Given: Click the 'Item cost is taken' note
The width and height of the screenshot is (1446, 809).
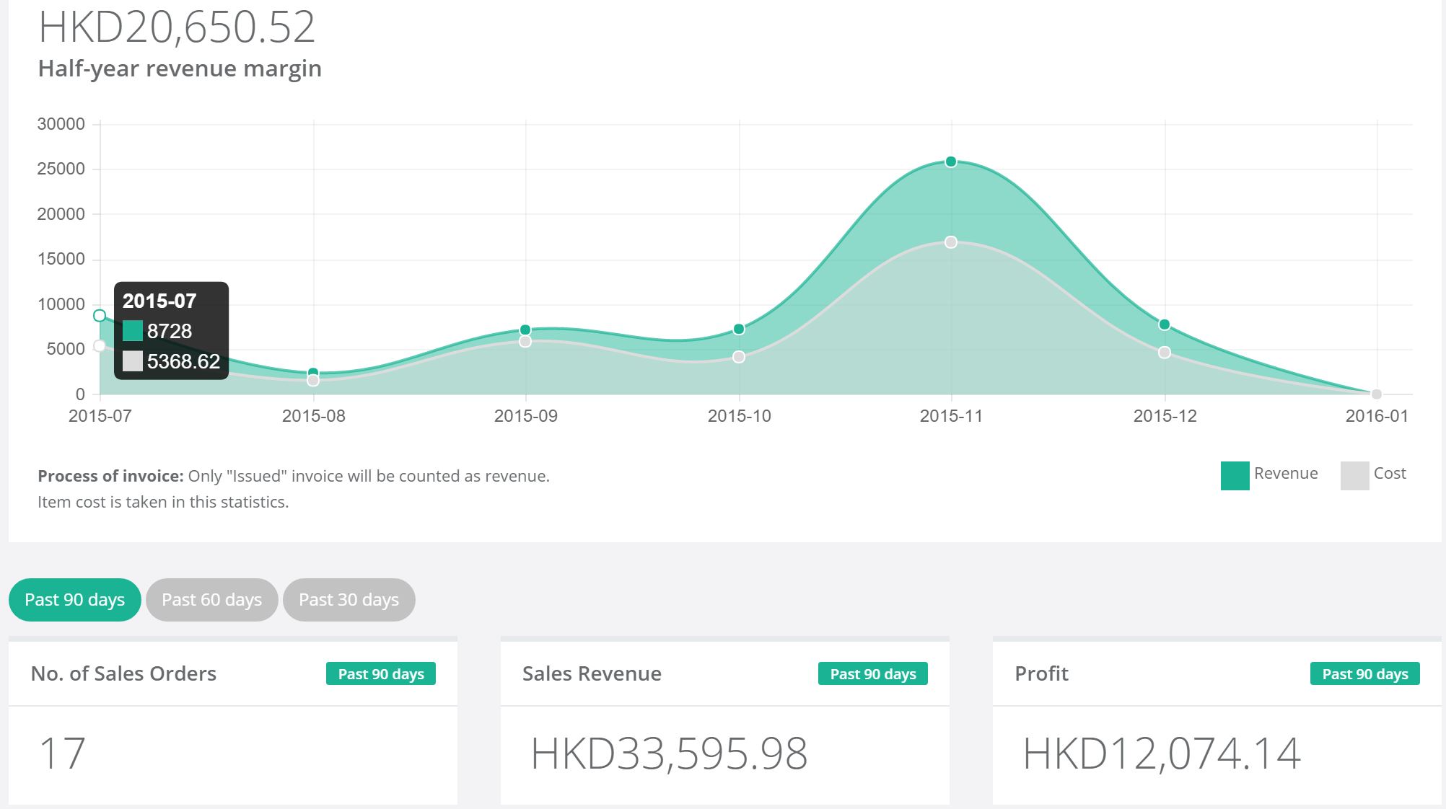Looking at the screenshot, I should (x=163, y=502).
